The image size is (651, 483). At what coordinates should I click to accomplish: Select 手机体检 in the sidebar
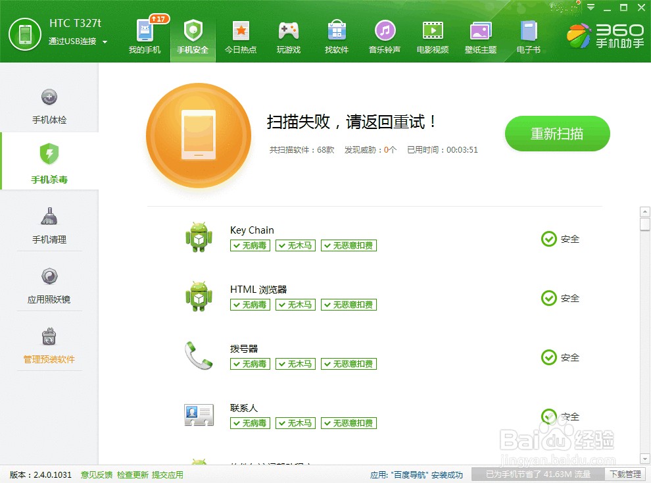pyautogui.click(x=49, y=107)
